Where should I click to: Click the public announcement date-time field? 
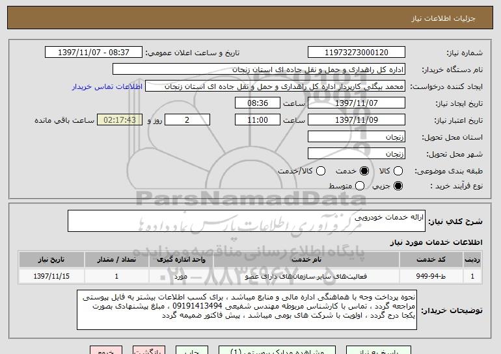pyautogui.click(x=94, y=53)
